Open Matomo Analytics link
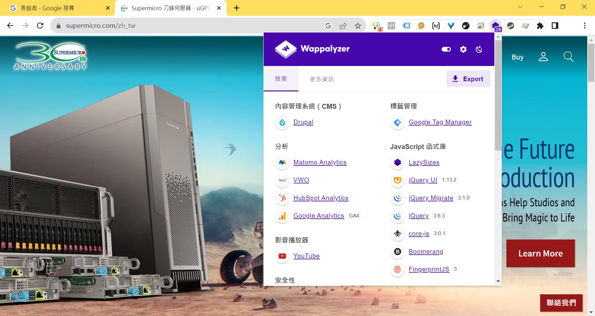The width and height of the screenshot is (595, 316). tap(320, 162)
